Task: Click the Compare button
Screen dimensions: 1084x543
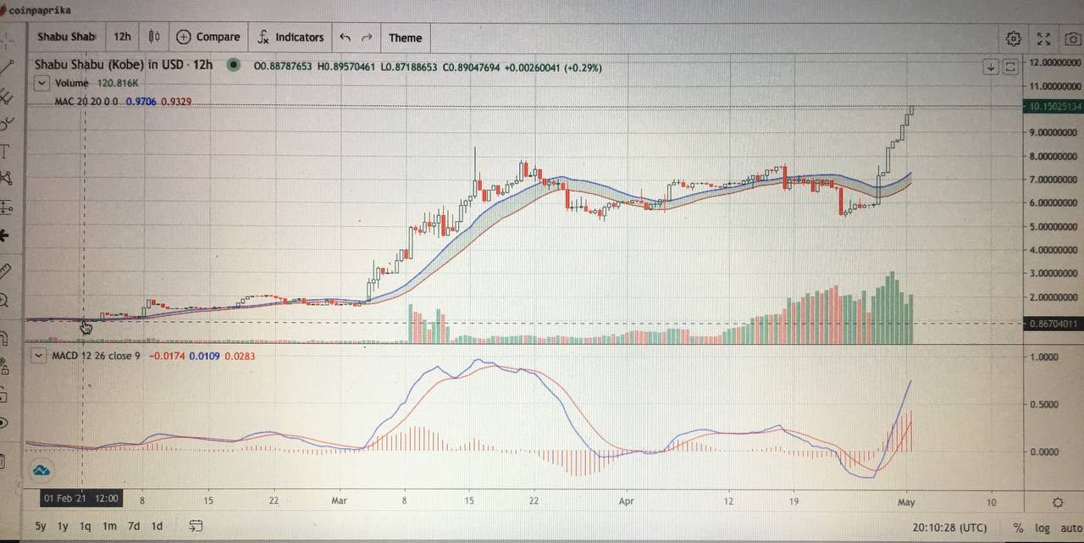Action: pyautogui.click(x=208, y=37)
